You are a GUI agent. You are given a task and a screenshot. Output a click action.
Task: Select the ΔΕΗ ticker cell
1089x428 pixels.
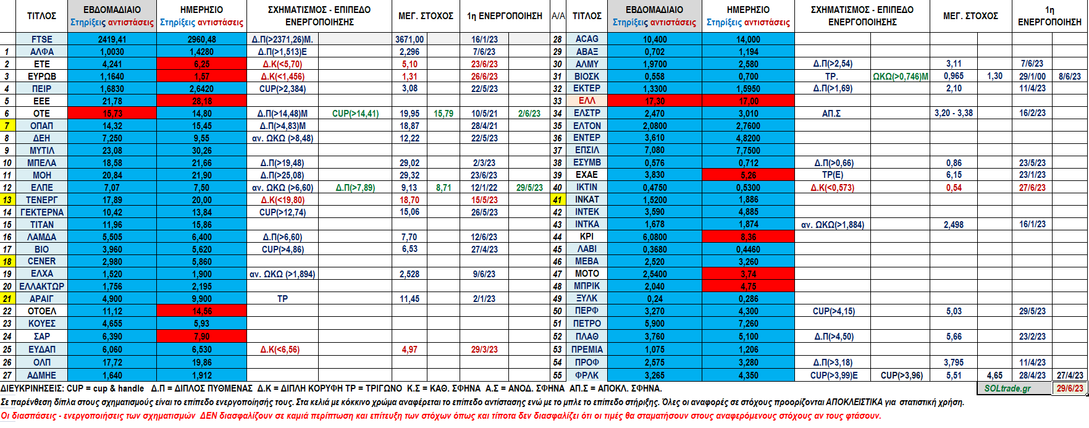[x=41, y=138]
